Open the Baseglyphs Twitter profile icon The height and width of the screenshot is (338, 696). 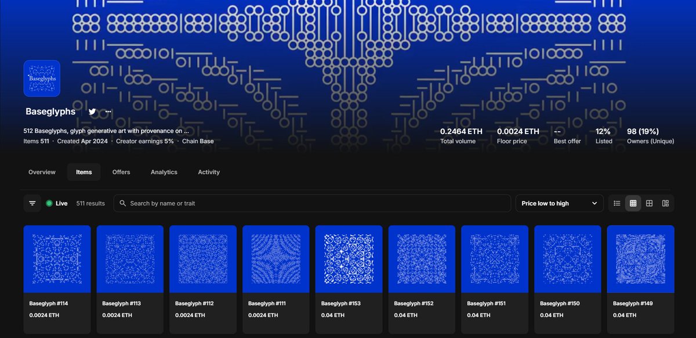[x=92, y=112]
